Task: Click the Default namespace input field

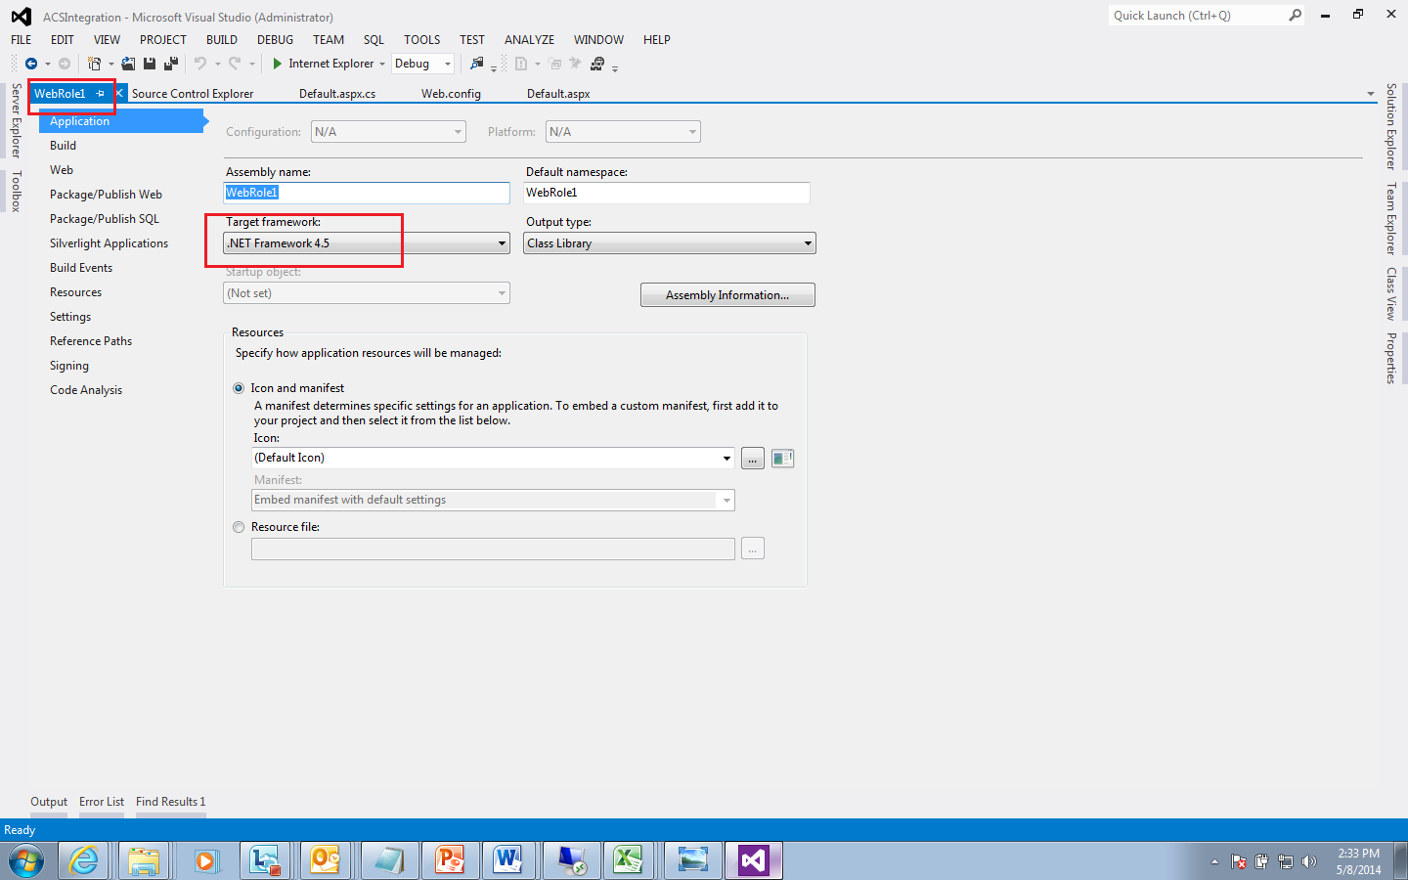Action: click(667, 193)
